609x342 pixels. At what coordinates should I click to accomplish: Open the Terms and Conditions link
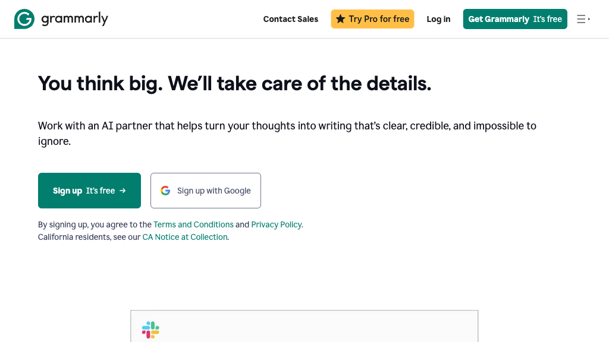pos(193,224)
